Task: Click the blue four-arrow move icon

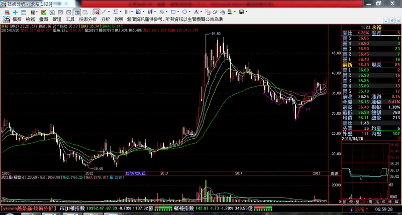Action: click(x=15, y=12)
